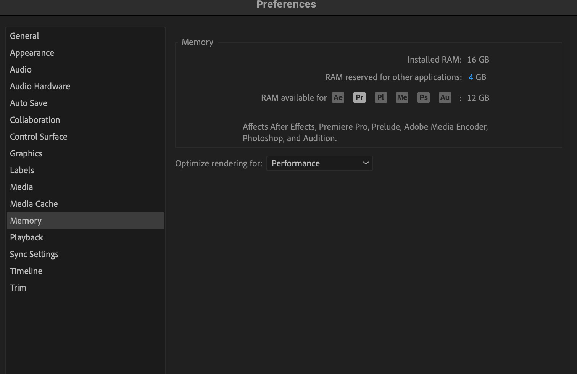The height and width of the screenshot is (374, 577).
Task: Select the Trim preferences category
Action: (x=18, y=287)
